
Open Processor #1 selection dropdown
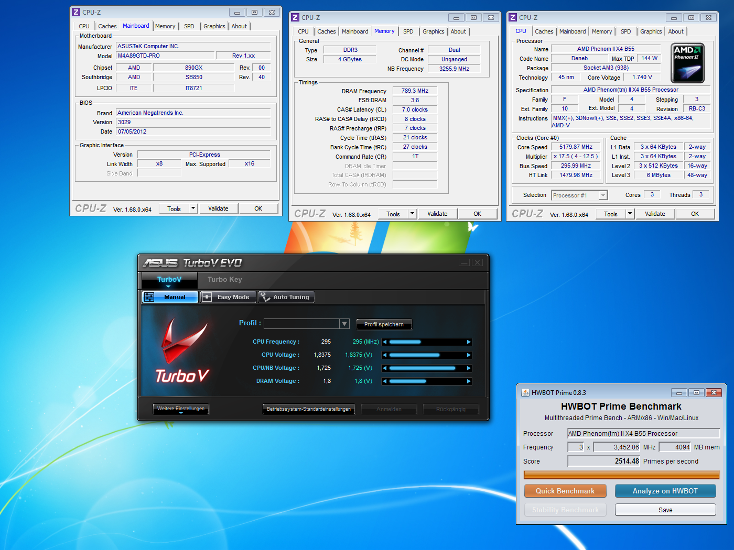click(603, 195)
